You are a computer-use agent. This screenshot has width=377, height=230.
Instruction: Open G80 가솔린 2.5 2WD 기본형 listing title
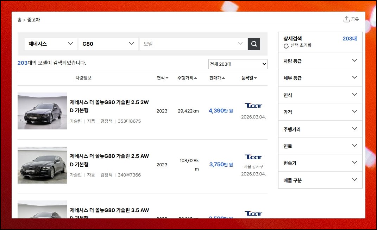point(109,106)
